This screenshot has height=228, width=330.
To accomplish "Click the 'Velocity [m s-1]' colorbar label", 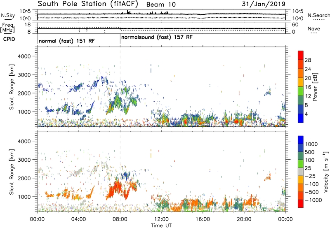I will [326, 172].
